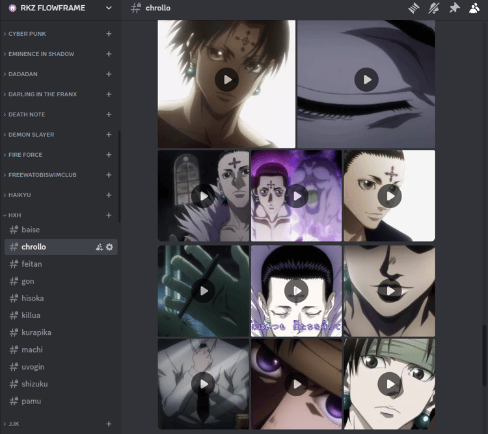Expand DARLING IN THE FRANX category
488x434 pixels.
click(40, 94)
